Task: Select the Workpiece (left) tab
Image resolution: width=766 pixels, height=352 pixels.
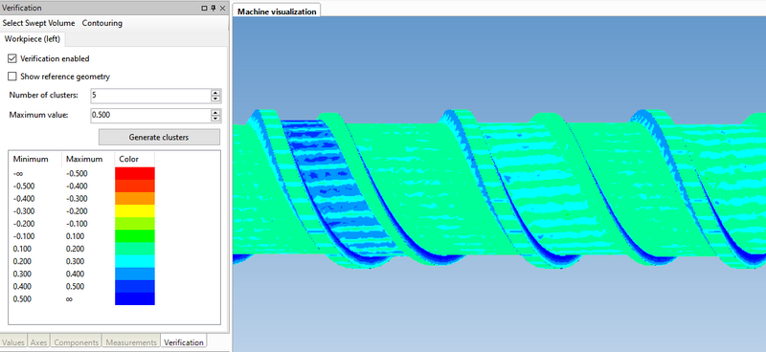Action: coord(33,39)
